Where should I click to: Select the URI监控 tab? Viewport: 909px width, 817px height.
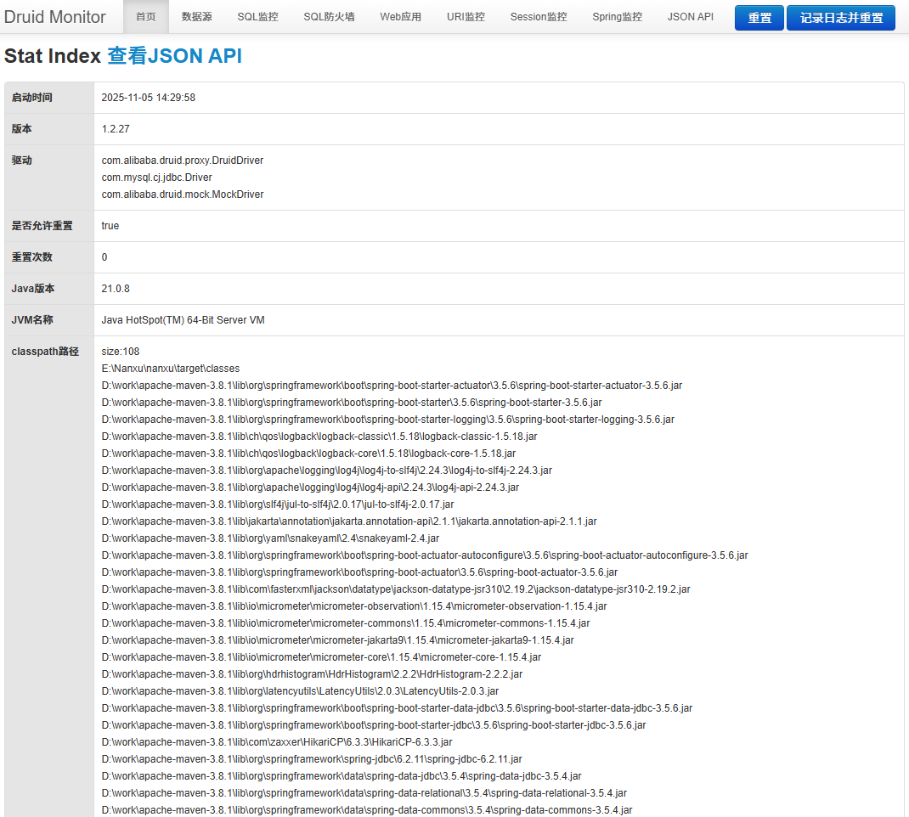coord(466,16)
